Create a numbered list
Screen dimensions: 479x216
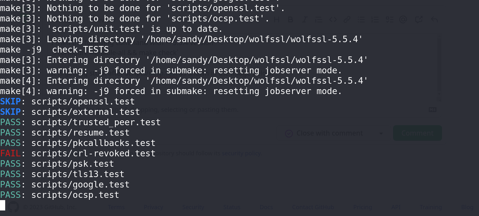(x=375, y=19)
